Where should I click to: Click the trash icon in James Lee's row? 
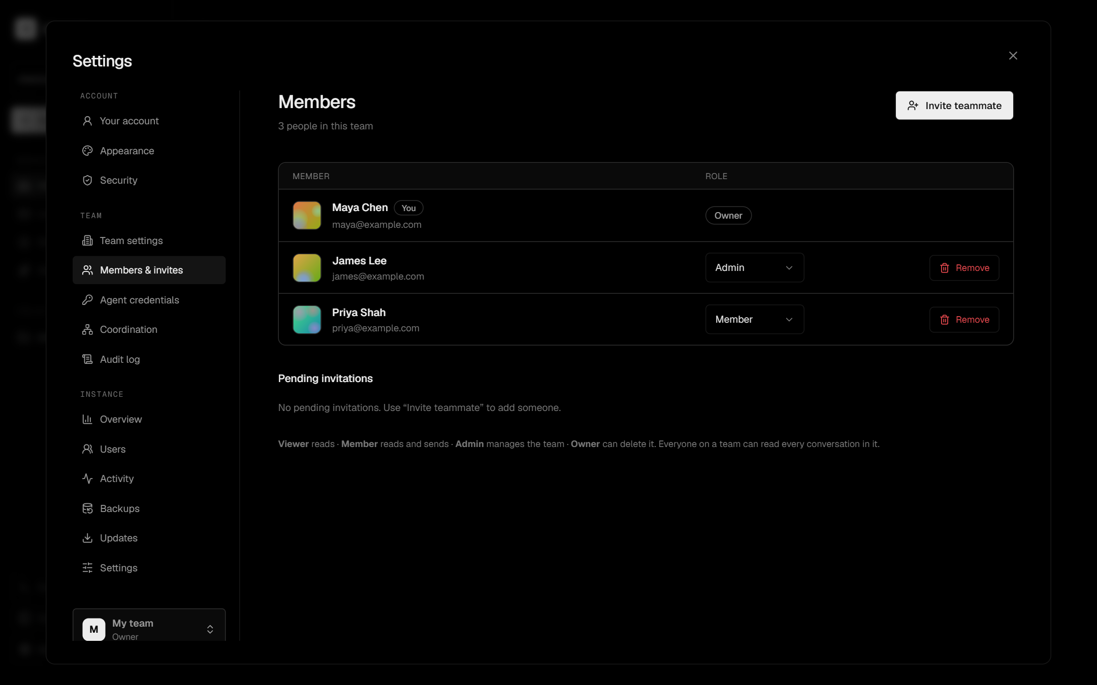pos(945,268)
